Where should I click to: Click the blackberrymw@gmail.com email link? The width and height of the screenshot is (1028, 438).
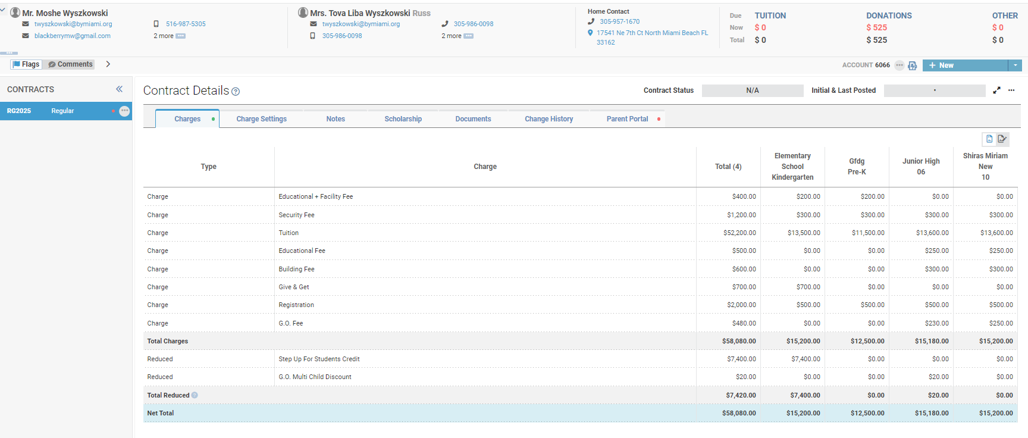pyautogui.click(x=73, y=36)
